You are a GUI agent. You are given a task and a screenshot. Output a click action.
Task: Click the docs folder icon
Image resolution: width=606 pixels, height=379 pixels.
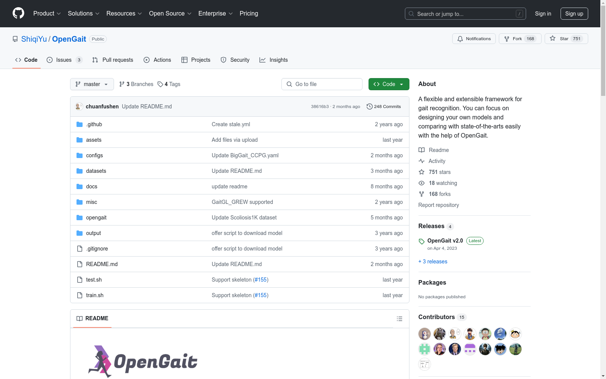80,186
